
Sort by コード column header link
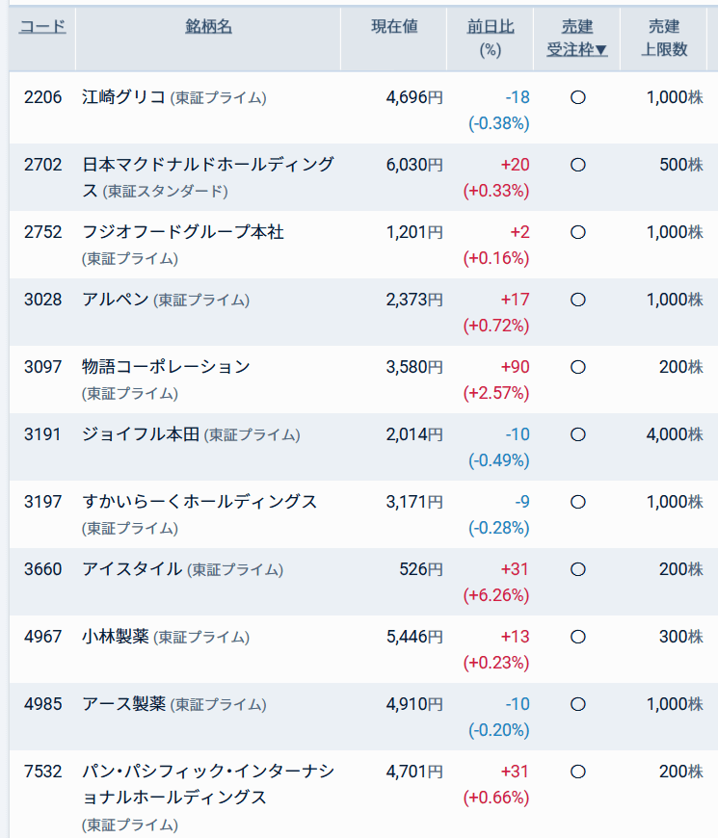[x=42, y=26]
